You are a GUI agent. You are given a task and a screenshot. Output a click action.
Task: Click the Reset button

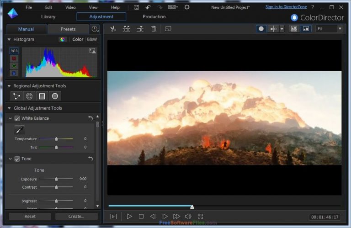(x=30, y=217)
